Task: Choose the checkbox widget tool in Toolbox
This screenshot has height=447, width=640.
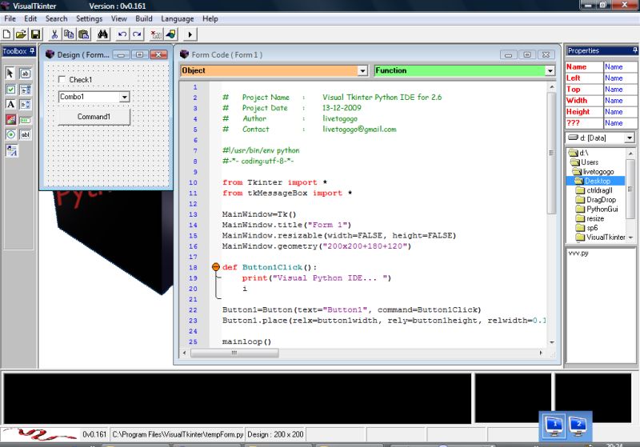Action: click(x=10, y=90)
